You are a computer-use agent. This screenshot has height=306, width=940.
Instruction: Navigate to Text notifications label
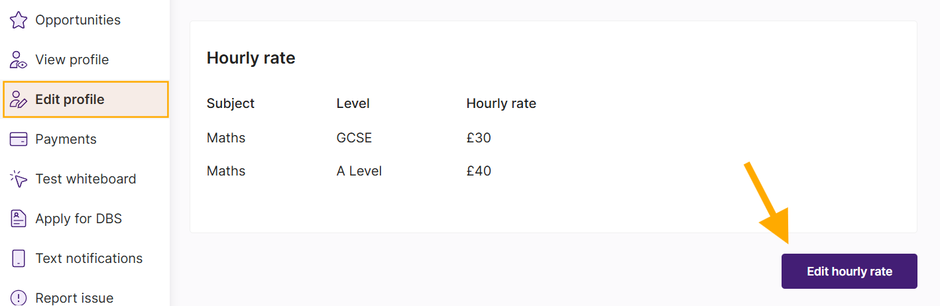(89, 258)
